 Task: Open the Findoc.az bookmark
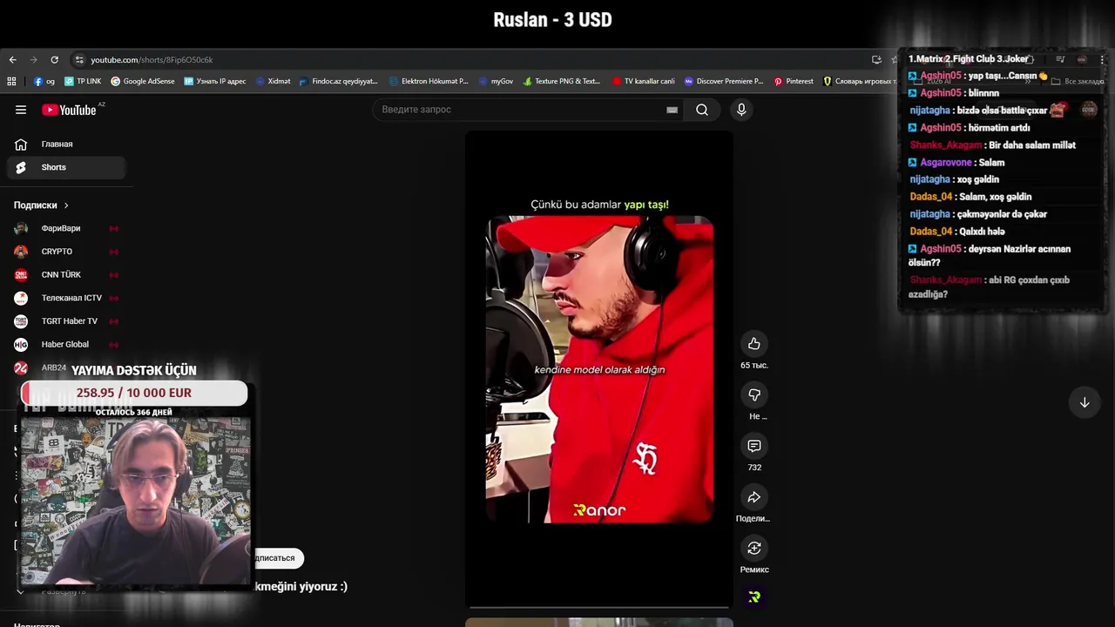338,81
